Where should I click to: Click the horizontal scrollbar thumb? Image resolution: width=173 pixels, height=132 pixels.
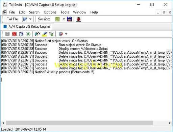click(79, 123)
